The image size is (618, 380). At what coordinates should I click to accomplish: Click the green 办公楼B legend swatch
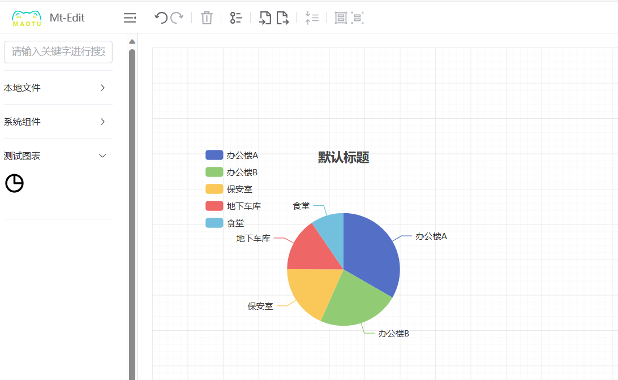pyautogui.click(x=214, y=172)
